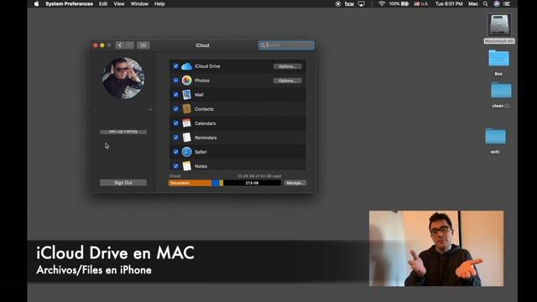Click the Calendars icon
537x302 pixels.
coord(186,123)
